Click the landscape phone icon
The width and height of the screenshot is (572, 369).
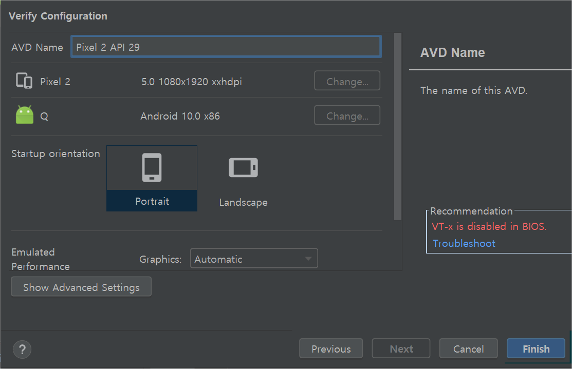tap(243, 167)
